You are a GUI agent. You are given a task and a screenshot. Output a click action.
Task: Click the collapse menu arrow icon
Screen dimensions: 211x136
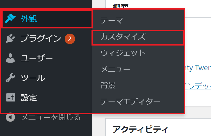coord(10,117)
